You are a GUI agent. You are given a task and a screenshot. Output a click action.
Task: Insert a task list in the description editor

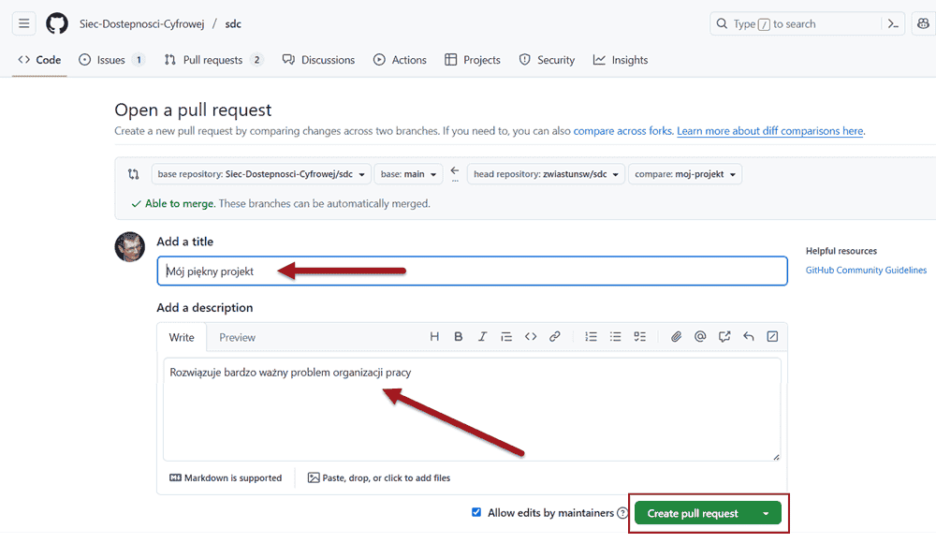(639, 337)
